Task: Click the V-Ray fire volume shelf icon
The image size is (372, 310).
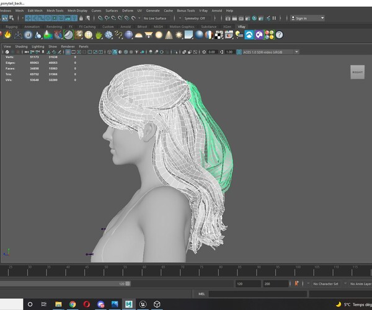Action: (x=8, y=35)
